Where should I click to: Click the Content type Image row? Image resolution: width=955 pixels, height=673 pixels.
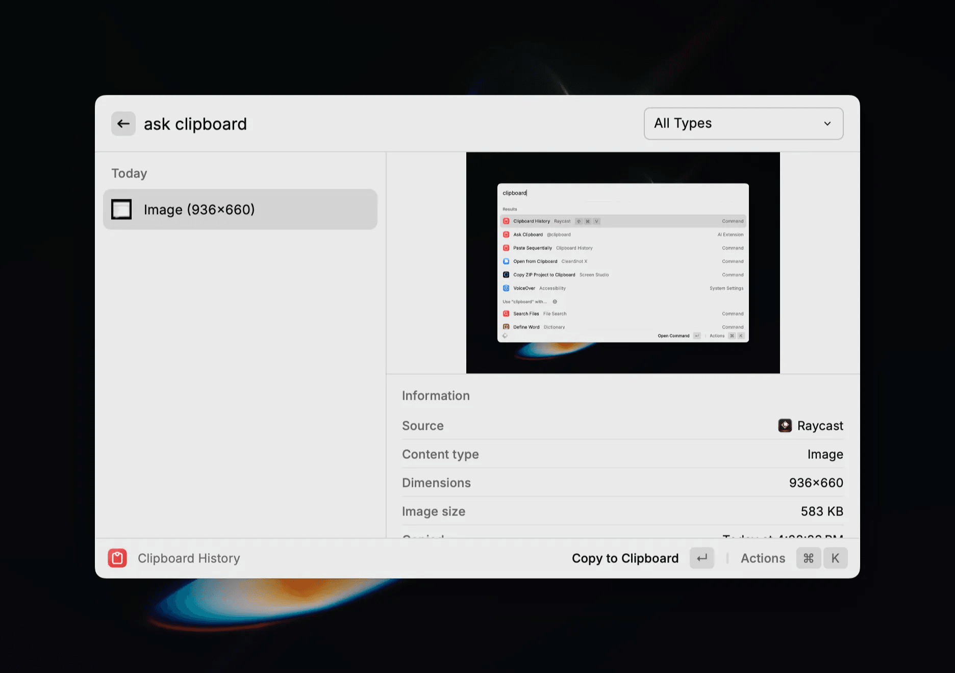click(x=622, y=454)
